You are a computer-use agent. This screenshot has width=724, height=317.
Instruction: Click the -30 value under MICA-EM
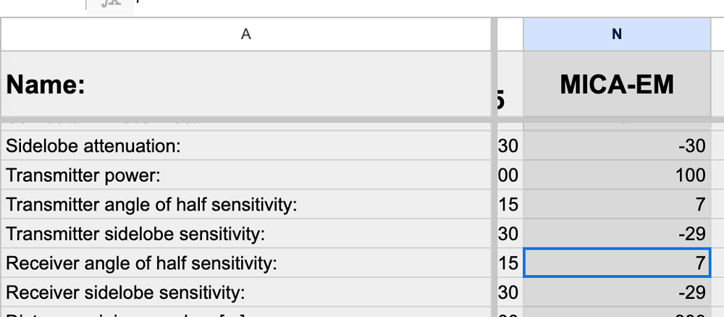pyautogui.click(x=617, y=145)
